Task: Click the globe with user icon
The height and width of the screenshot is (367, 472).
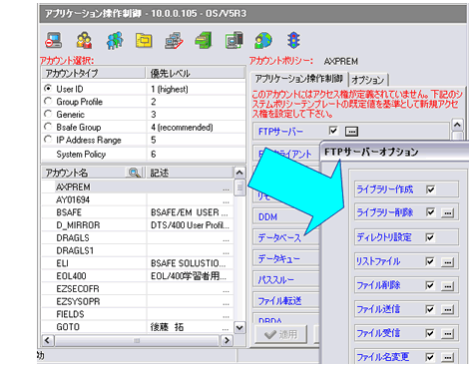Action: pos(263,40)
